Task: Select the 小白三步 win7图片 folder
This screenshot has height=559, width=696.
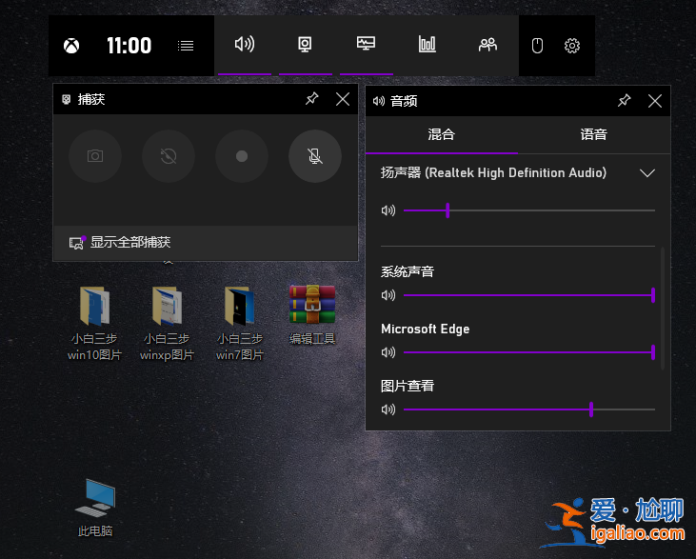Action: [240, 323]
